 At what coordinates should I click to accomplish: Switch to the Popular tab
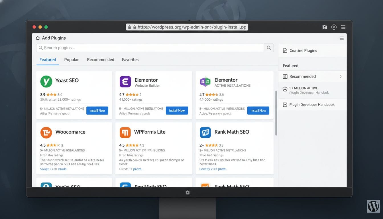point(72,60)
